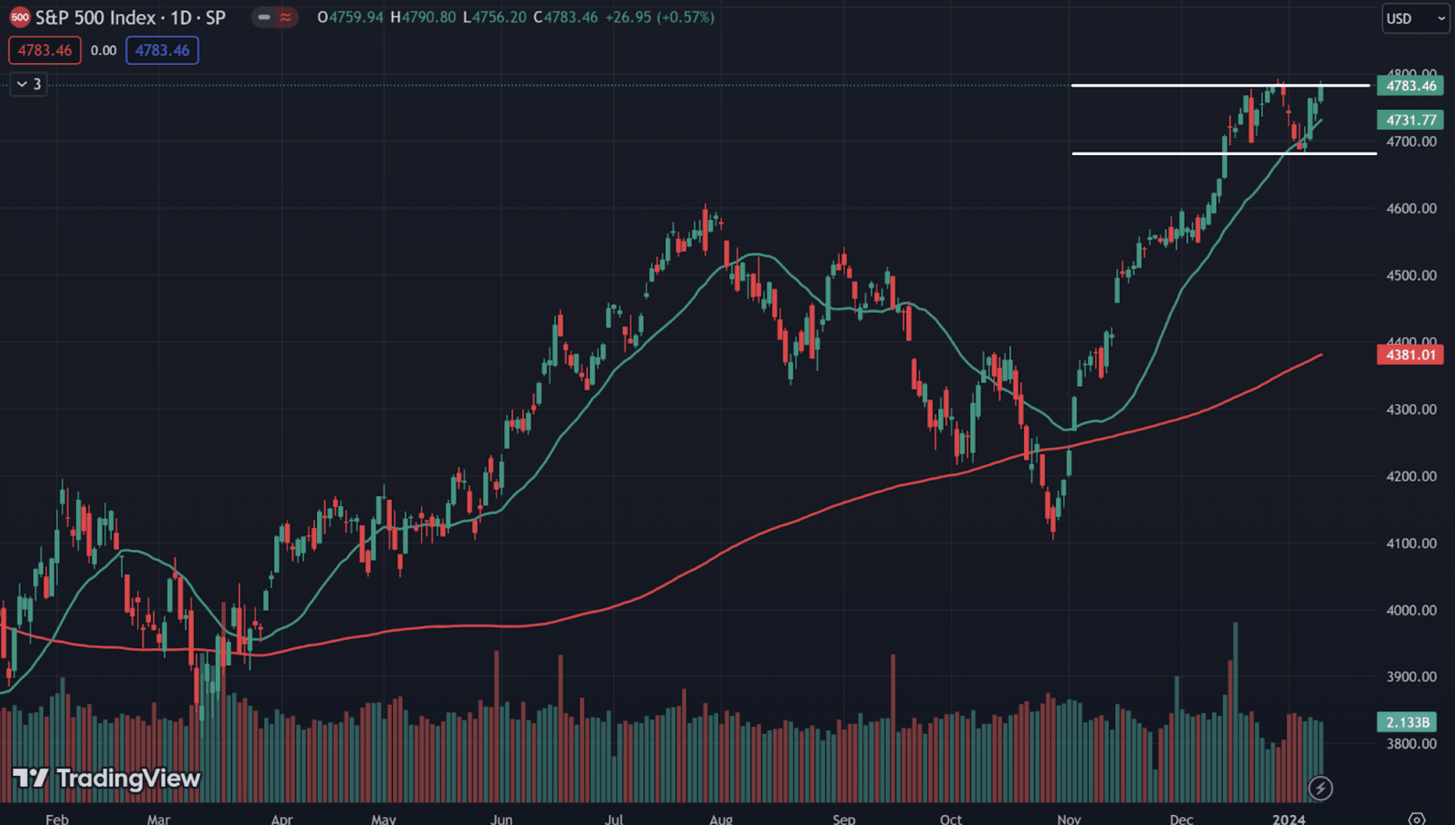Expand the collapsed indicators legend showing 3
Image resolution: width=1455 pixels, height=825 pixels.
[x=29, y=85]
